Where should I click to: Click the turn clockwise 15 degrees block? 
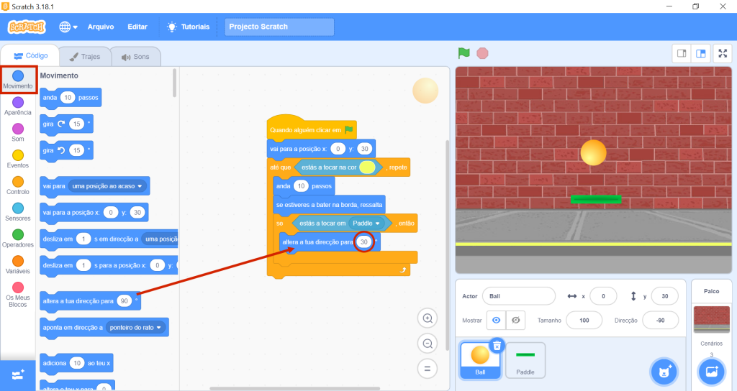point(66,124)
